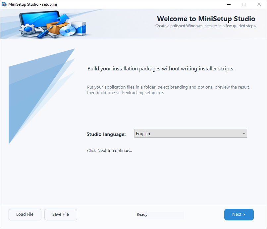Click 'Build your installation packages' headline
Viewport: 267px width, 229px height.
point(161,69)
